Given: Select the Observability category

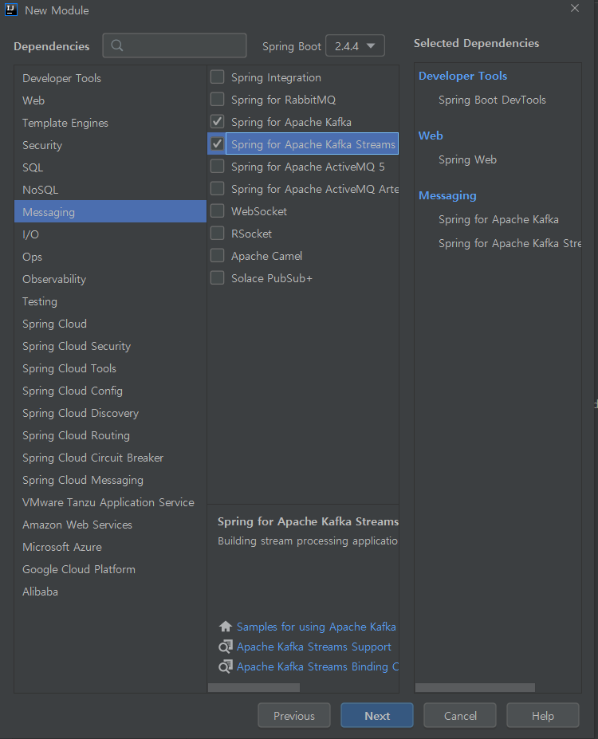Looking at the screenshot, I should (110, 279).
